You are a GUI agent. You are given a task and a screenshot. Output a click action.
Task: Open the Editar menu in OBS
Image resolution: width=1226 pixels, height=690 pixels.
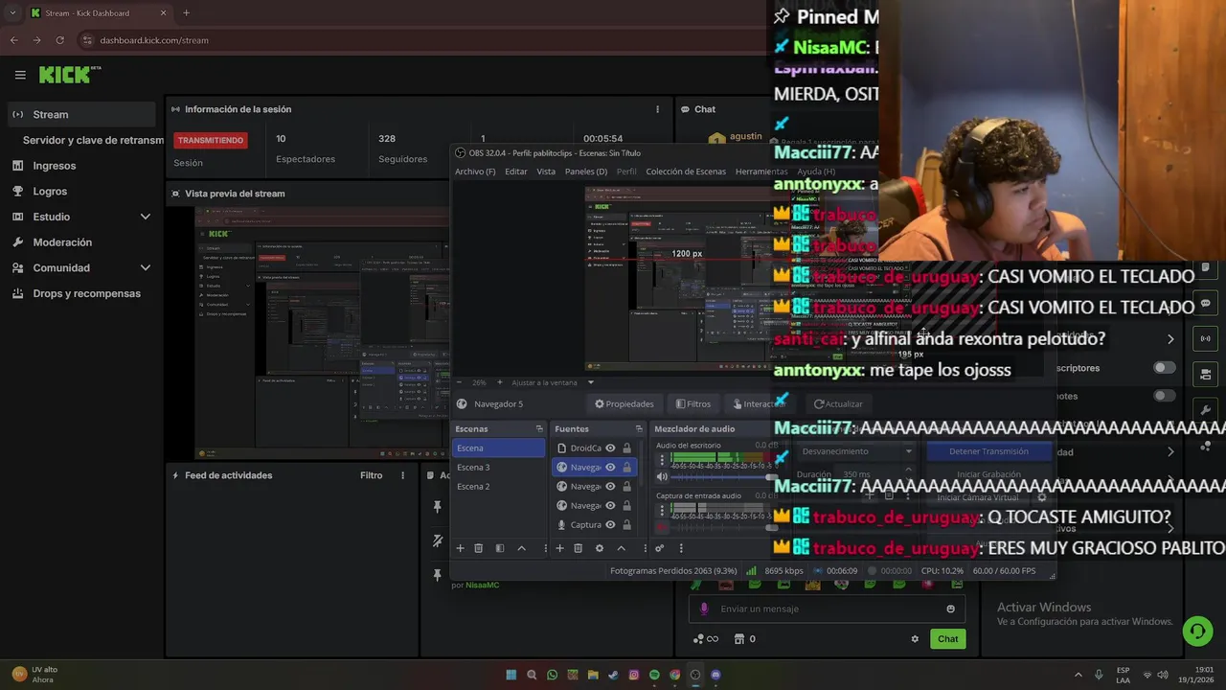516,172
